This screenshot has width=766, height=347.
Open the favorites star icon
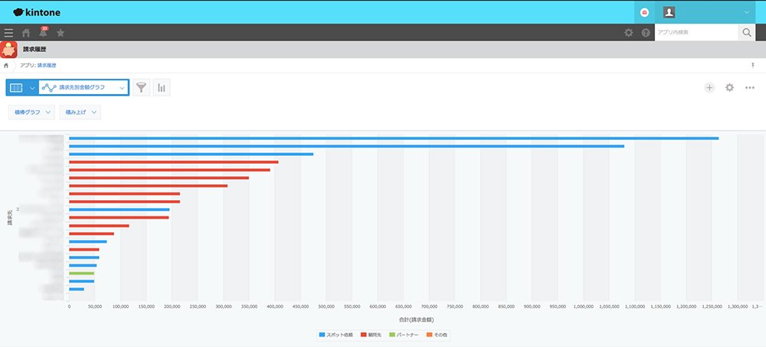tap(61, 33)
